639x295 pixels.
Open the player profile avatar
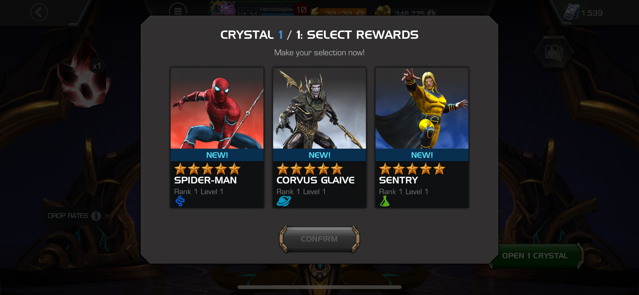tap(223, 9)
